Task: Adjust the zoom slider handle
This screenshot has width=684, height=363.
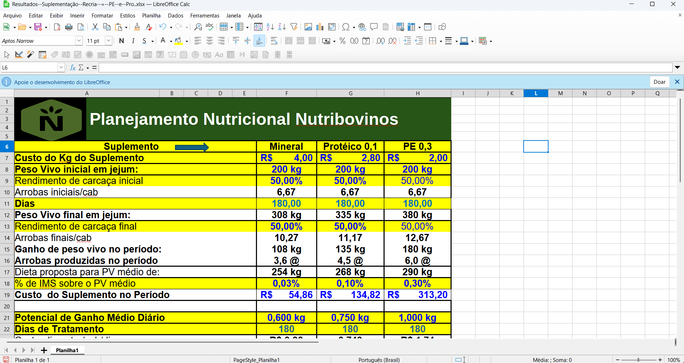Action: [x=638, y=360]
